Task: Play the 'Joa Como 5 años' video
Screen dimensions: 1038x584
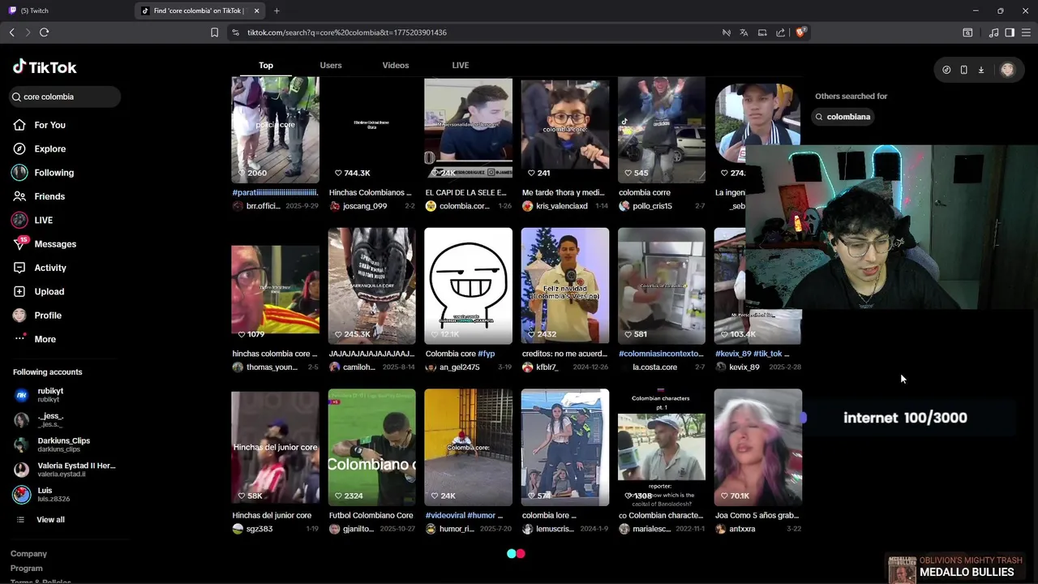Action: tap(757, 448)
